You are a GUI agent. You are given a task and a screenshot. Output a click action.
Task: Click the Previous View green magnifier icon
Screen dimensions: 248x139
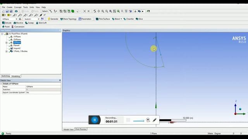pos(118,11)
